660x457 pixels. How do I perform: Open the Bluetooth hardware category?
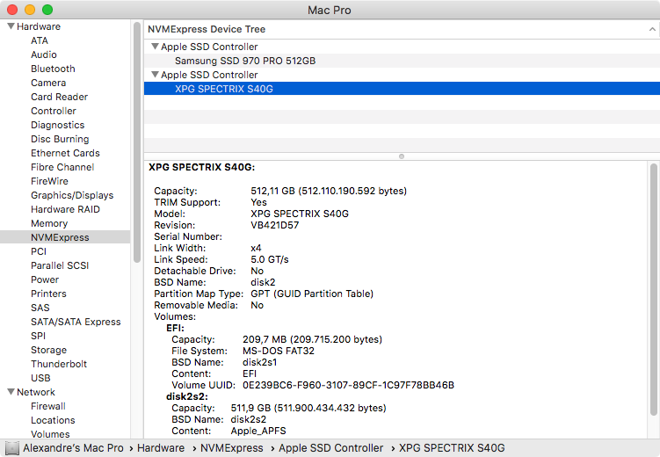53,69
